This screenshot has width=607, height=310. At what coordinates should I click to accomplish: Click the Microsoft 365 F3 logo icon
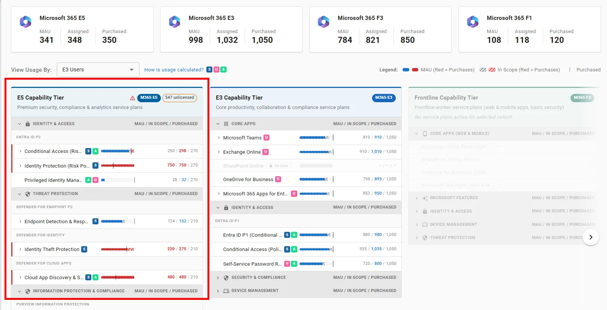(x=324, y=22)
